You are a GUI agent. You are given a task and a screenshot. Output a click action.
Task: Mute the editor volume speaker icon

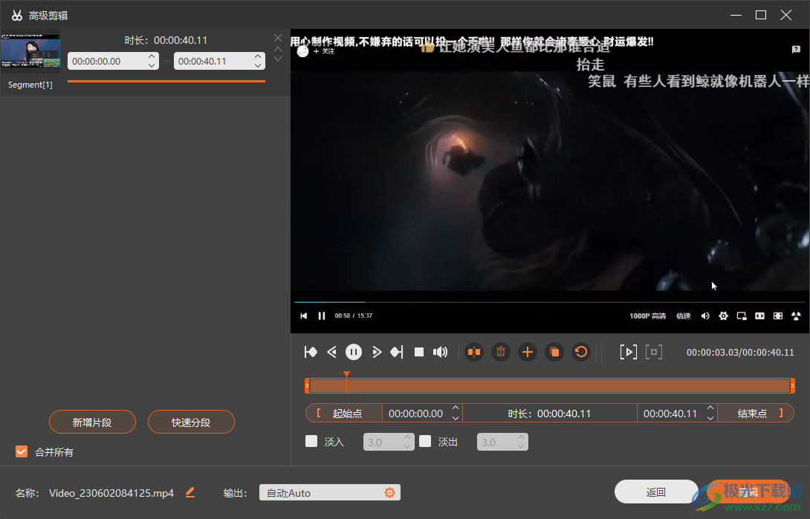(440, 352)
